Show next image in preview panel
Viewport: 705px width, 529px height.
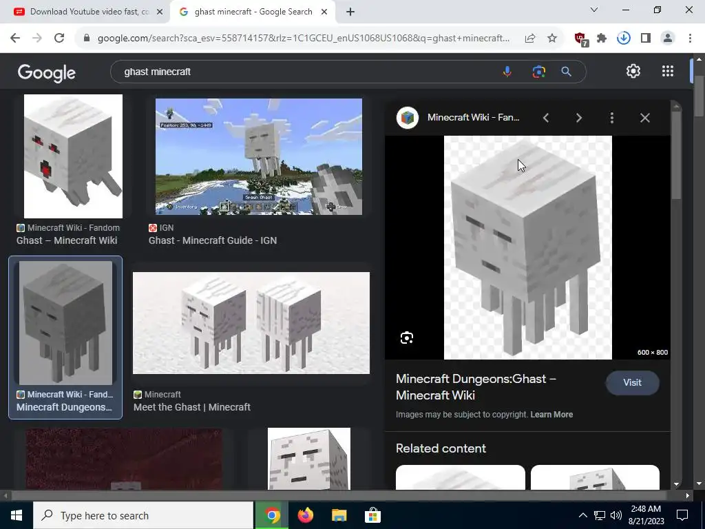pyautogui.click(x=578, y=118)
